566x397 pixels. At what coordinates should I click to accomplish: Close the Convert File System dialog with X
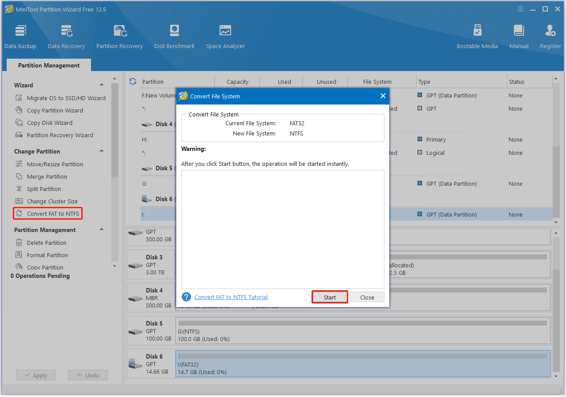(383, 96)
